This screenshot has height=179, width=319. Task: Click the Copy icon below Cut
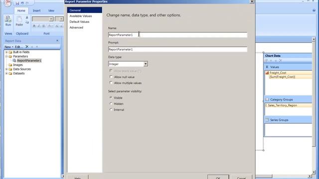pos(27,22)
